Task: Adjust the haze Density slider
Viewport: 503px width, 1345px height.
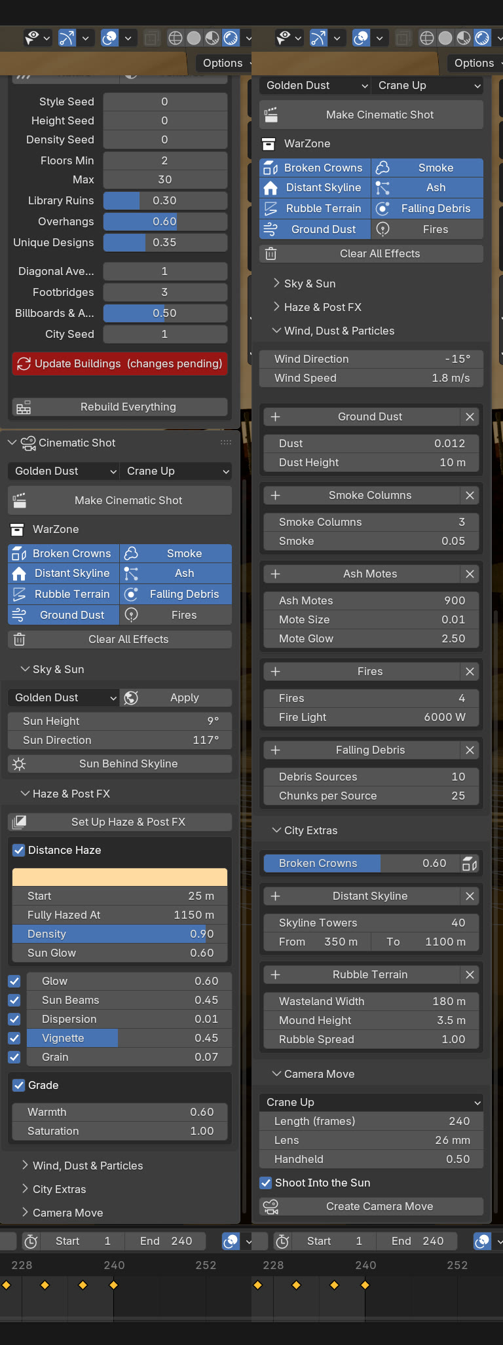Action: click(120, 934)
